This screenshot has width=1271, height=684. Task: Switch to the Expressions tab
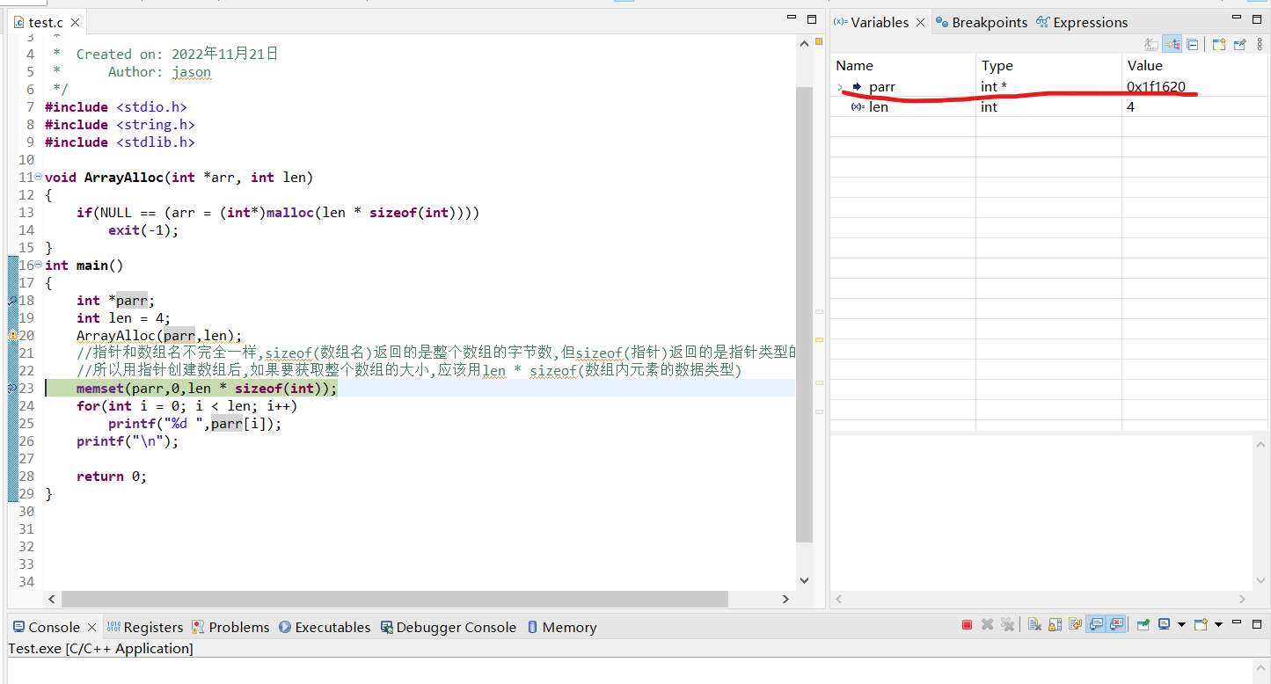coord(1082,23)
